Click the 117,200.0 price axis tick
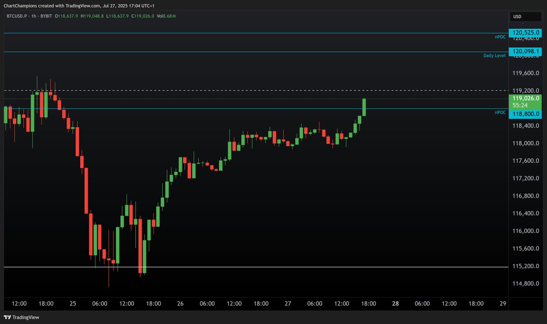Viewport: 547px width, 324px height. click(x=526, y=178)
